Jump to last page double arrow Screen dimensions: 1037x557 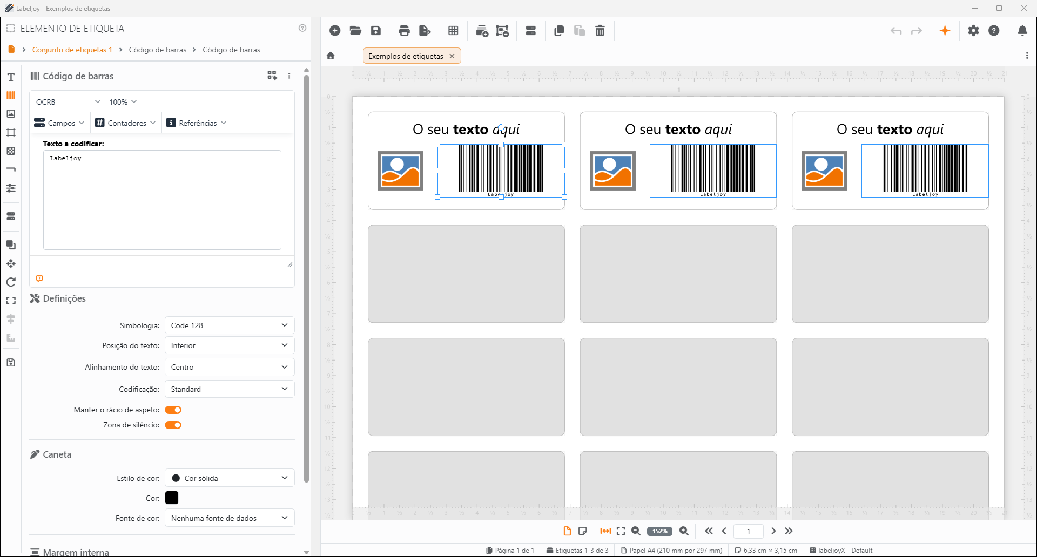[x=789, y=531]
